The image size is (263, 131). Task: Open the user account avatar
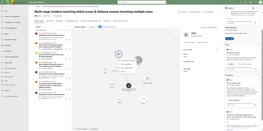[260, 2]
